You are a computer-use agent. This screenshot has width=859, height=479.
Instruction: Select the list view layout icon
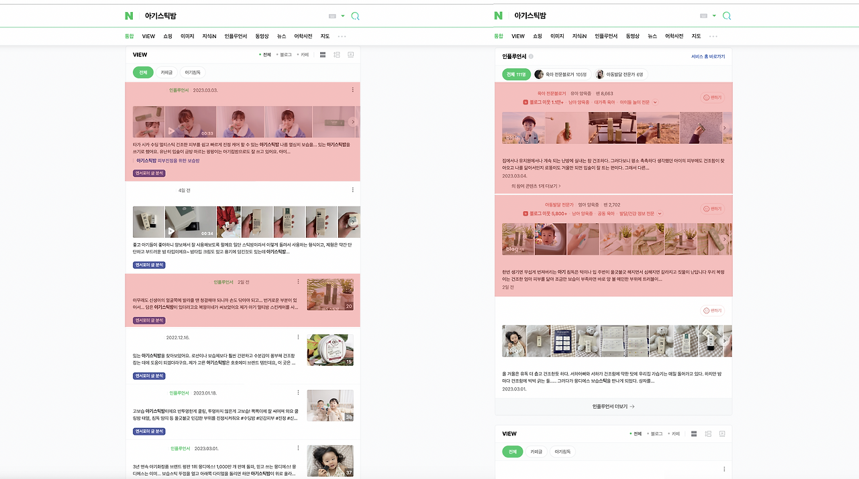pyautogui.click(x=323, y=55)
